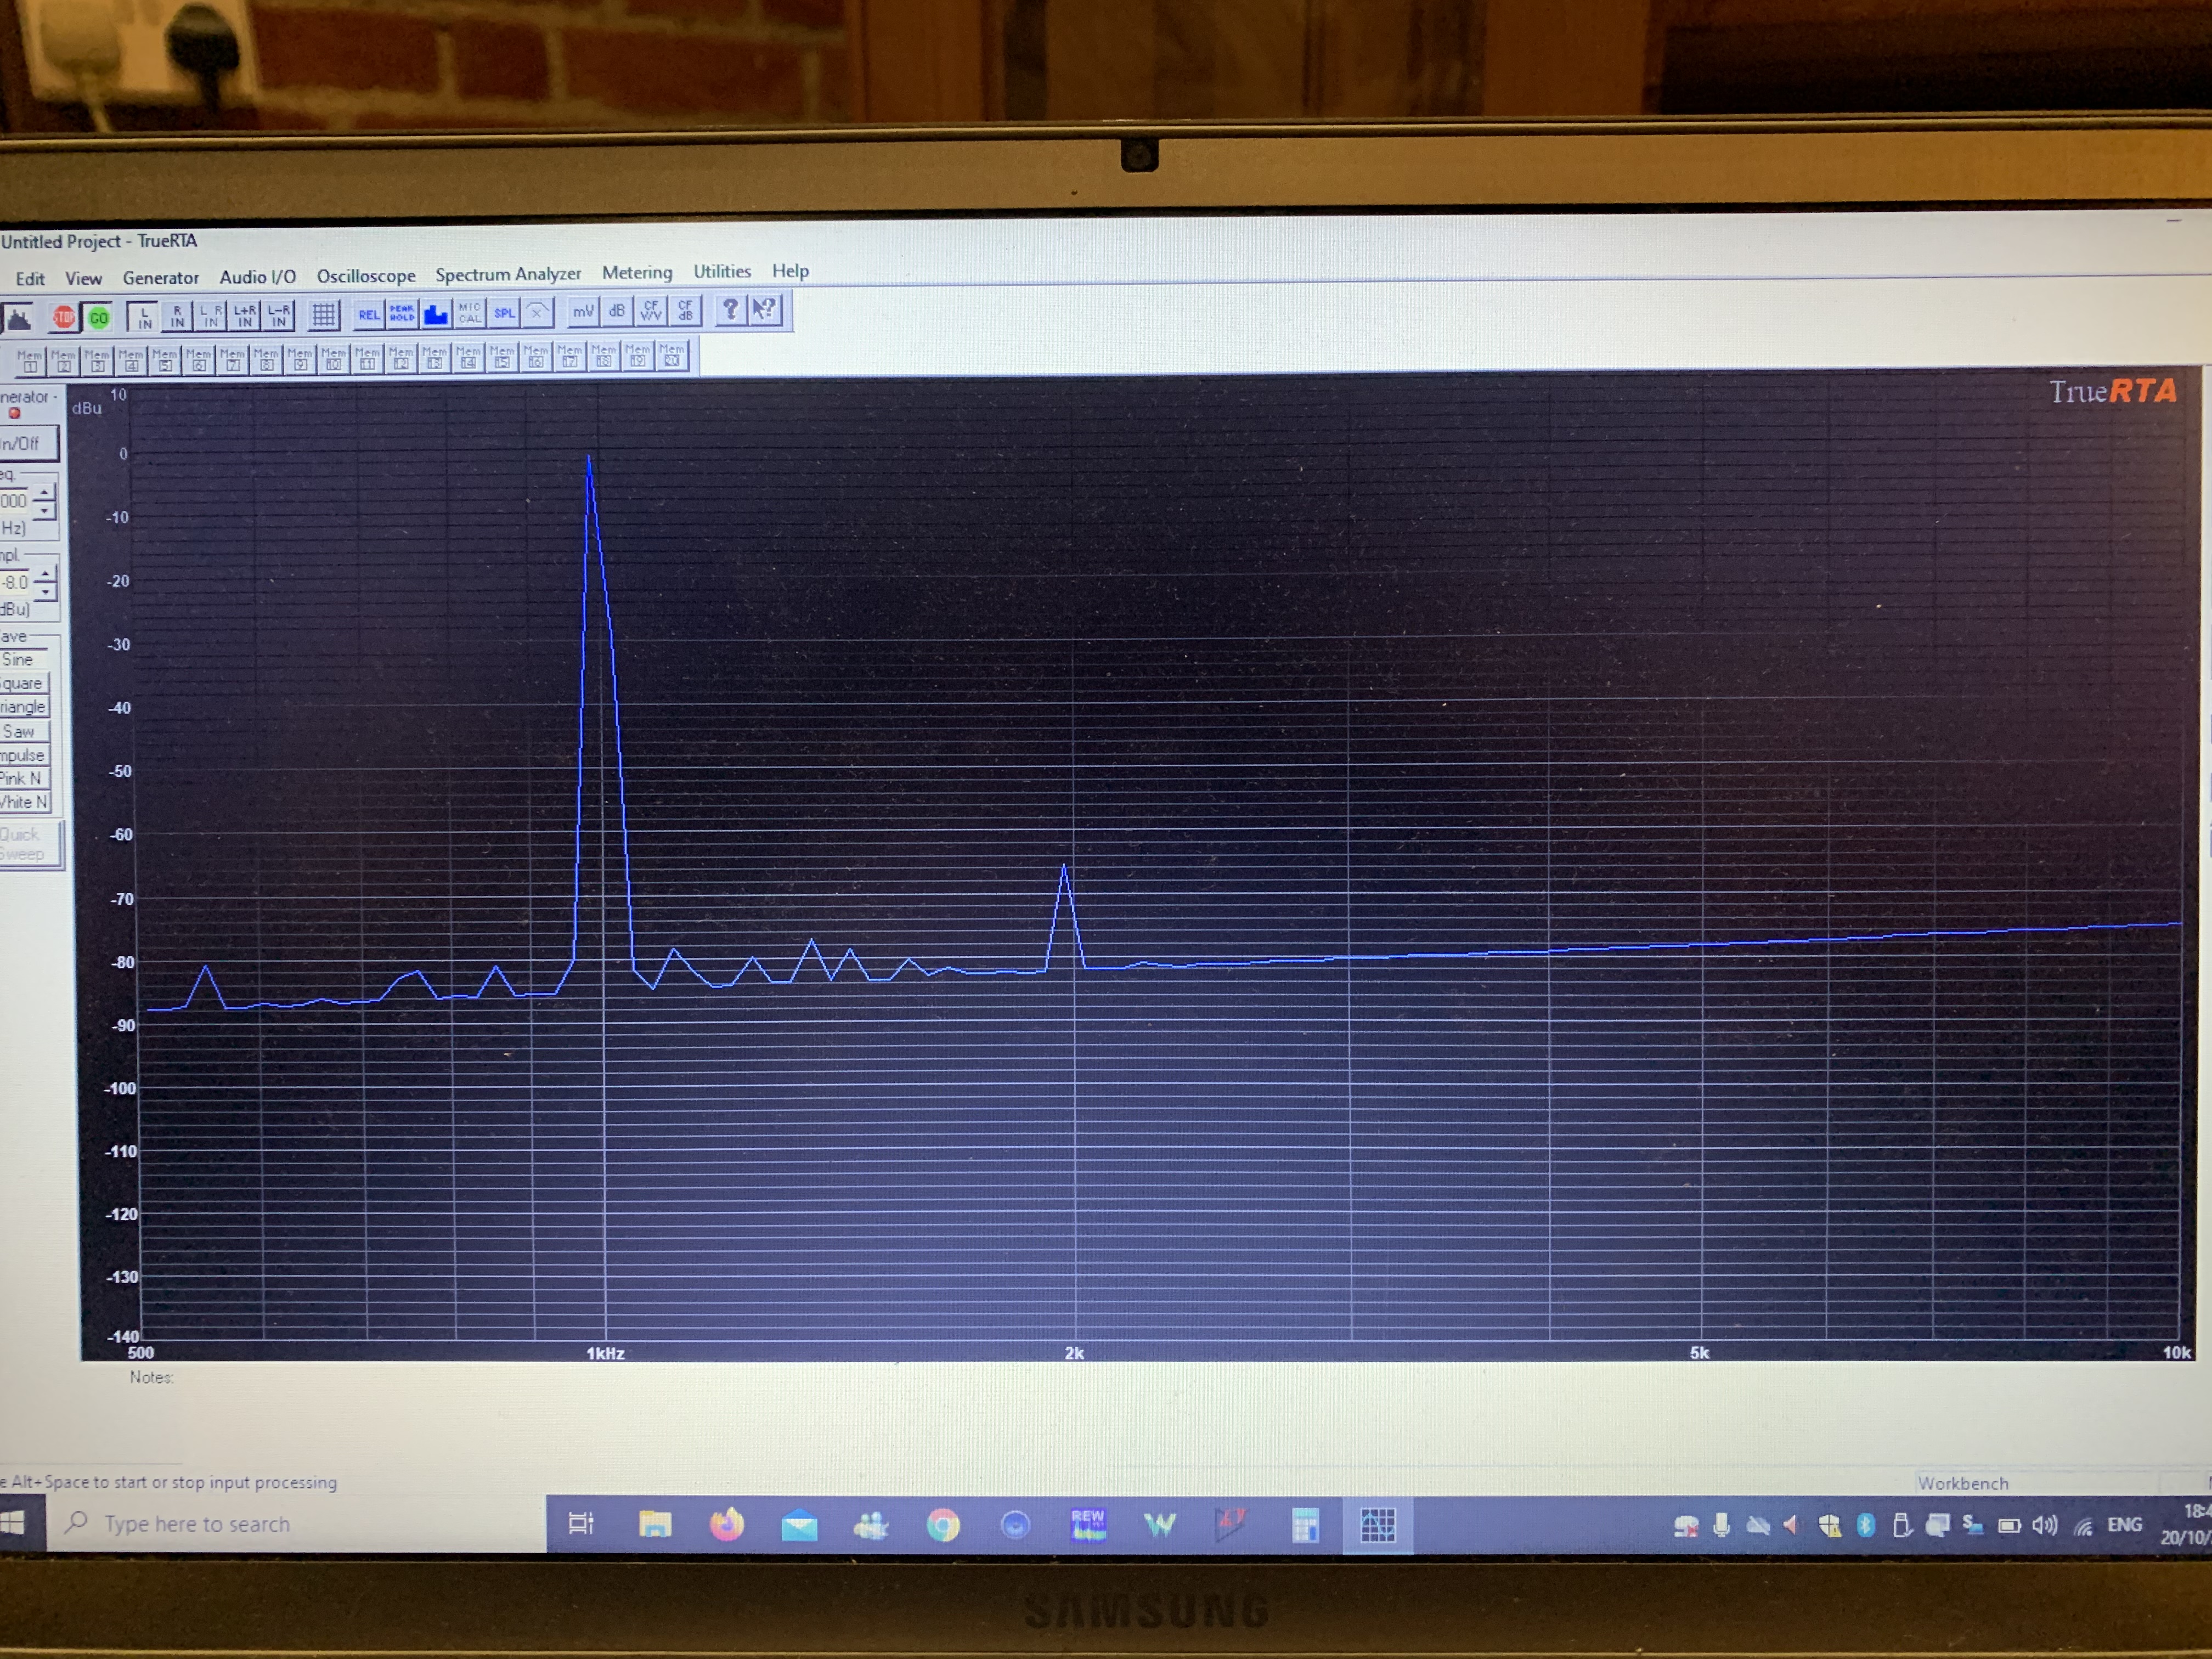Open the Spectrum Analyzer menu
Screen dimensions: 2212x1659
pyautogui.click(x=508, y=273)
